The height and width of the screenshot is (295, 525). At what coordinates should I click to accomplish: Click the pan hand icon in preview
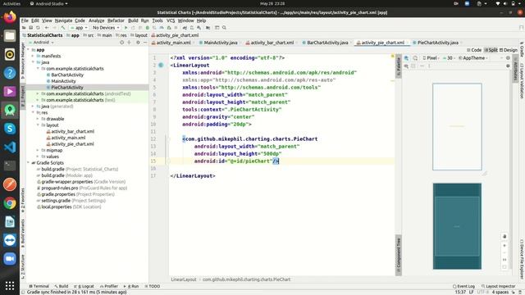coord(504,237)
